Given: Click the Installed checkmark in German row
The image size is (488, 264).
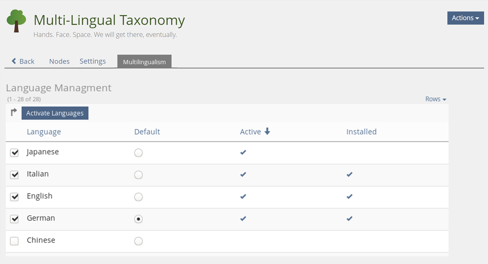Looking at the screenshot, I should pos(350,219).
